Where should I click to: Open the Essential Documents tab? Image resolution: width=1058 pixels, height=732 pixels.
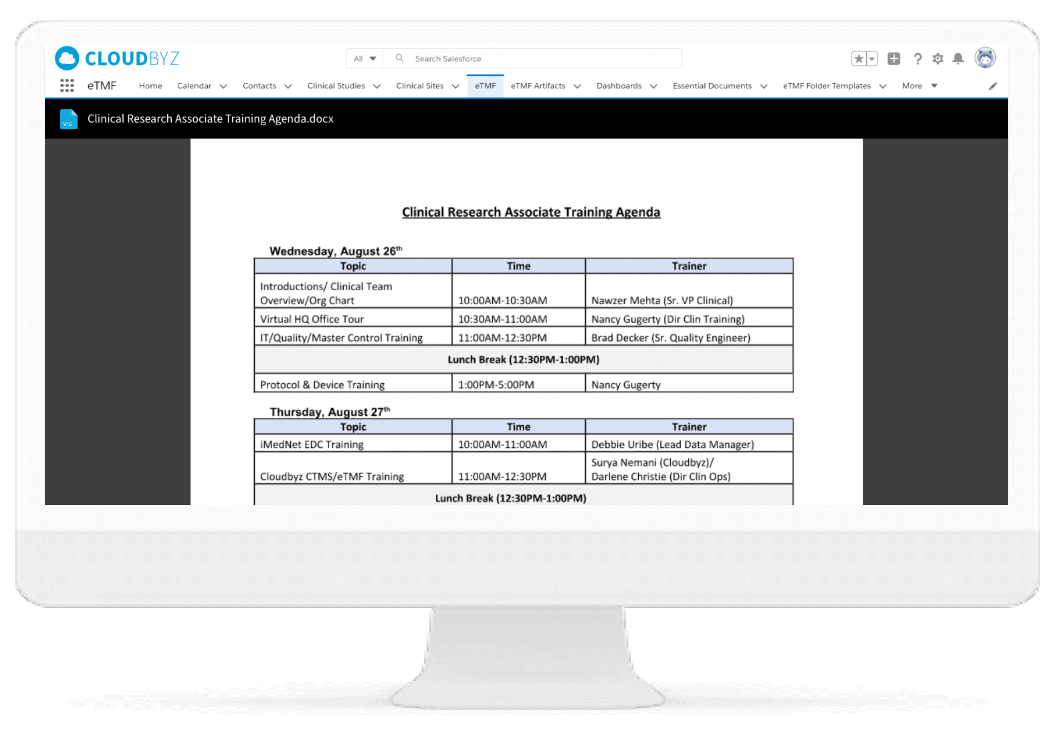(x=712, y=86)
